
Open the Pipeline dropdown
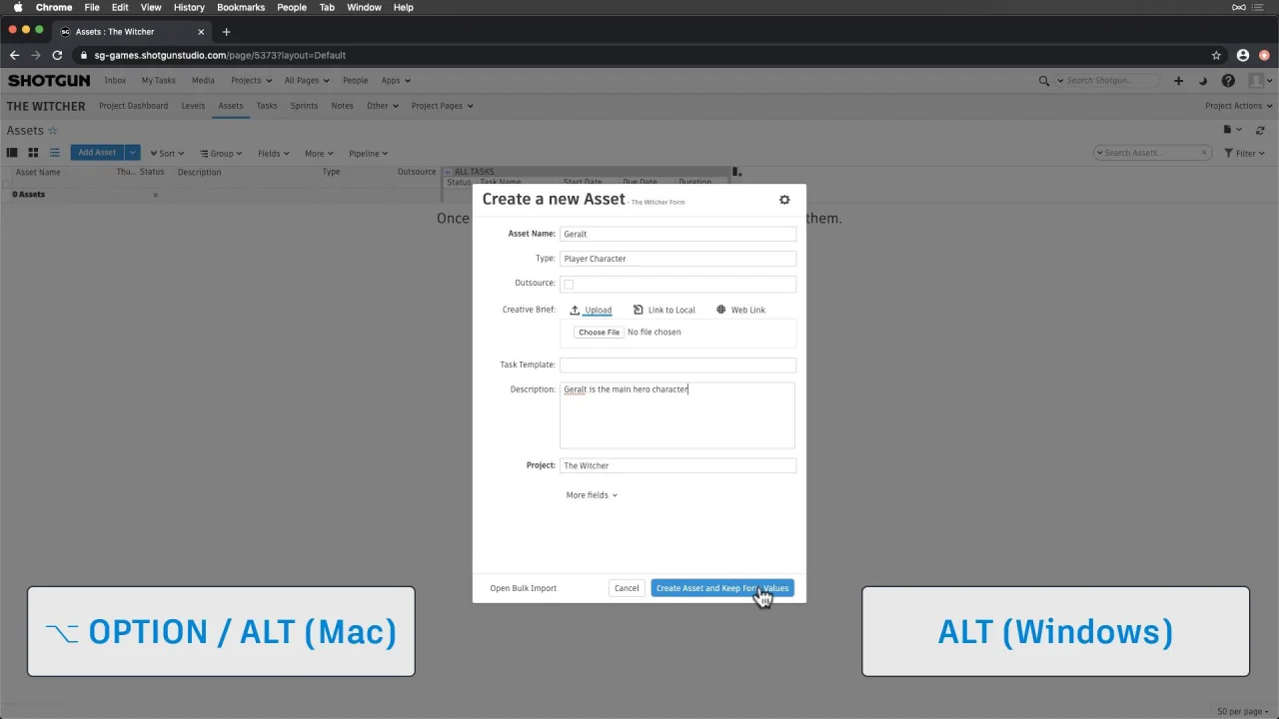(369, 154)
